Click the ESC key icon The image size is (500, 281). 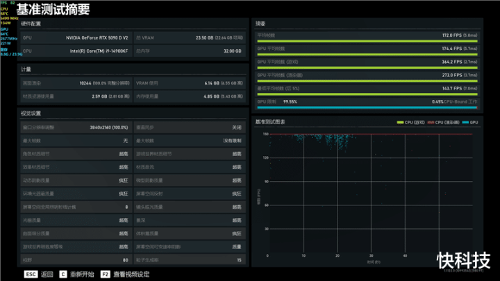pyautogui.click(x=31, y=274)
